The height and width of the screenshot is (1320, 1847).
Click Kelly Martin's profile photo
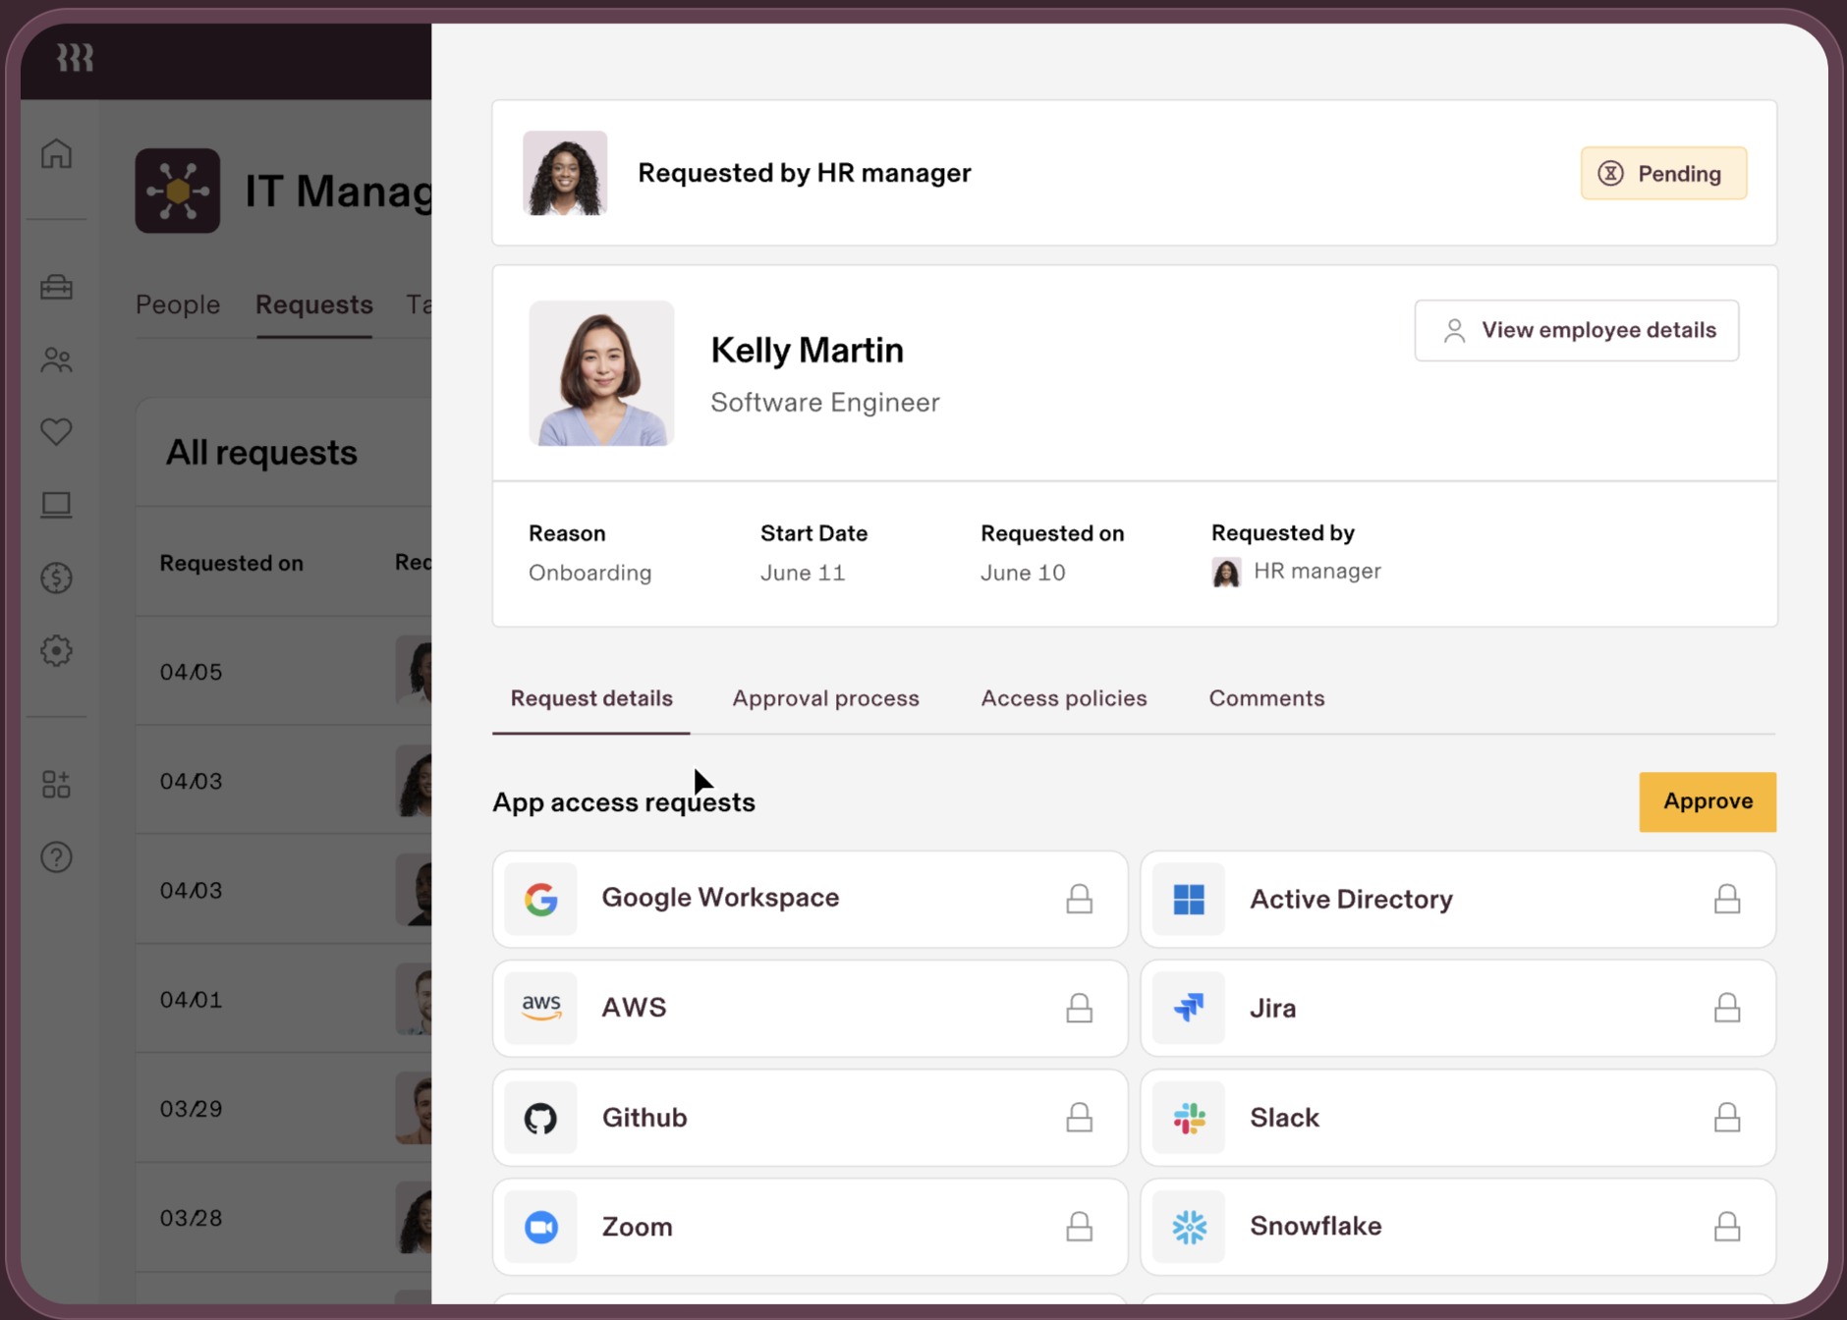601,373
